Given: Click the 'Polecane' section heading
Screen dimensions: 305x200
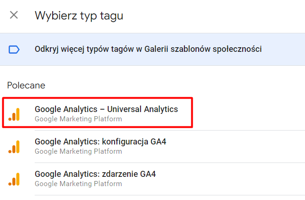Looking at the screenshot, I should 26,85.
